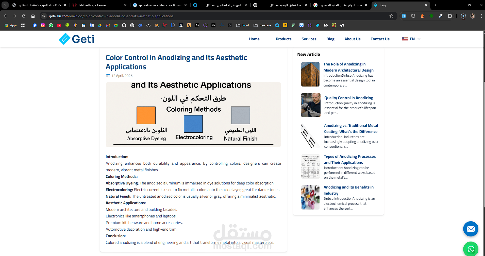The height and width of the screenshot is (256, 485).
Task: Click the floating WhatsApp chat button
Action: pyautogui.click(x=471, y=249)
